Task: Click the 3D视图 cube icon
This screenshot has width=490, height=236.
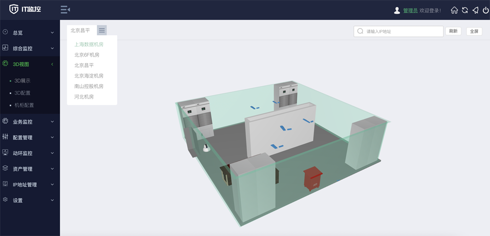Action: tap(5, 64)
